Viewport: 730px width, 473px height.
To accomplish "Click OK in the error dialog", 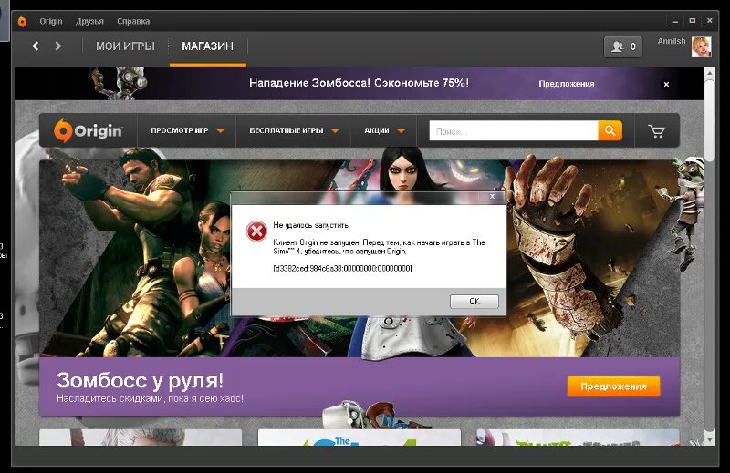I will click(474, 302).
